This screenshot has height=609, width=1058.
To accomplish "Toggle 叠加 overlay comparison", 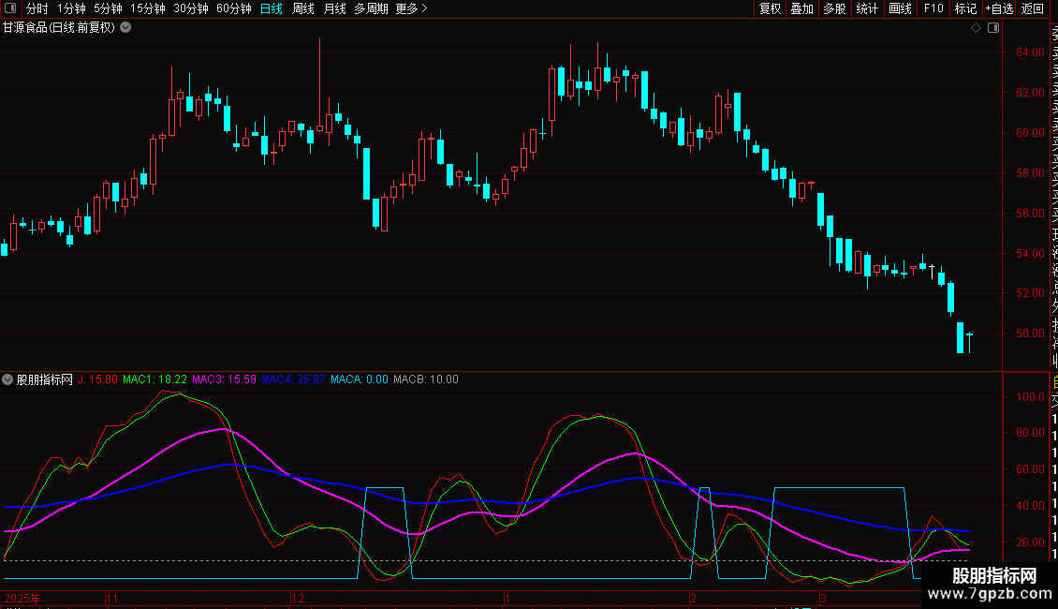I will (802, 8).
